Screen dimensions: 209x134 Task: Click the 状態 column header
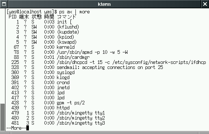tap(37, 17)
